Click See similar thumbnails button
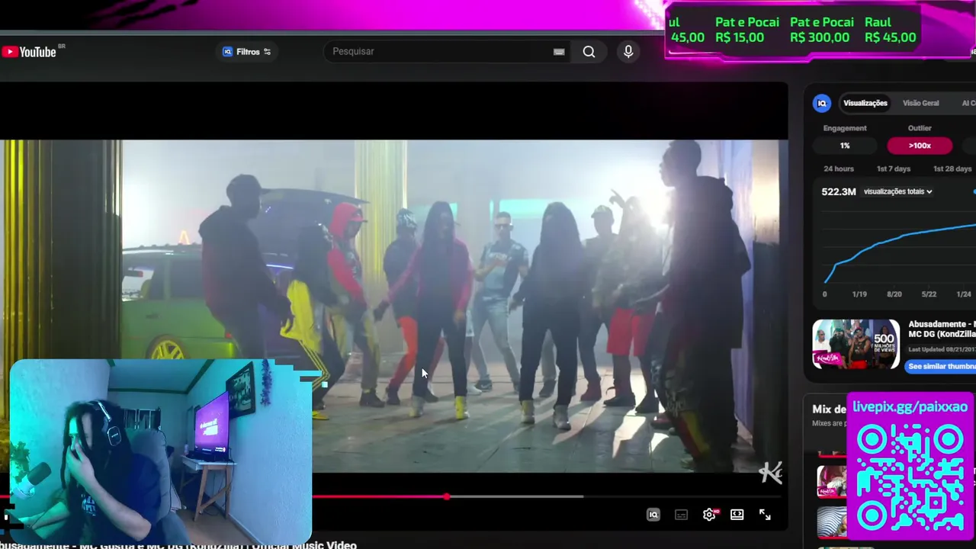 [942, 367]
